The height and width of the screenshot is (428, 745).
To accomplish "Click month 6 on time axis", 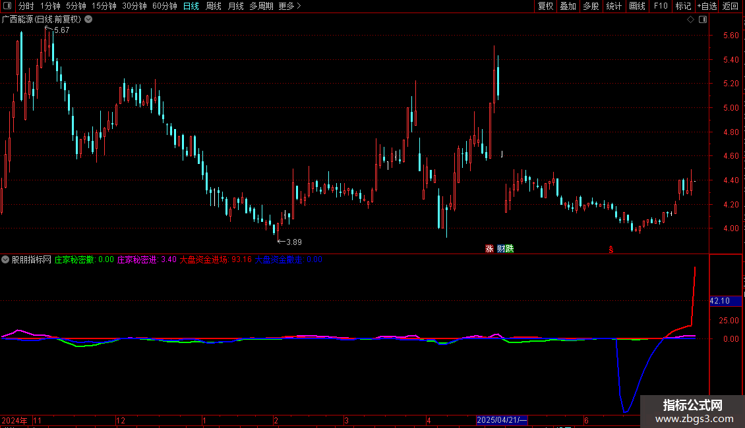I will point(586,421).
